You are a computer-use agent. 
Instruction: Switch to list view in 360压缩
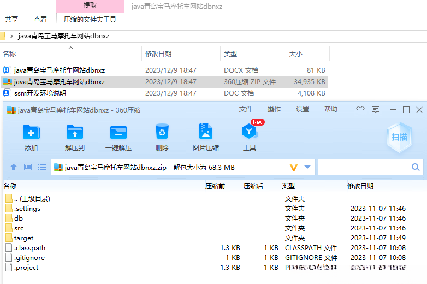click(42, 167)
